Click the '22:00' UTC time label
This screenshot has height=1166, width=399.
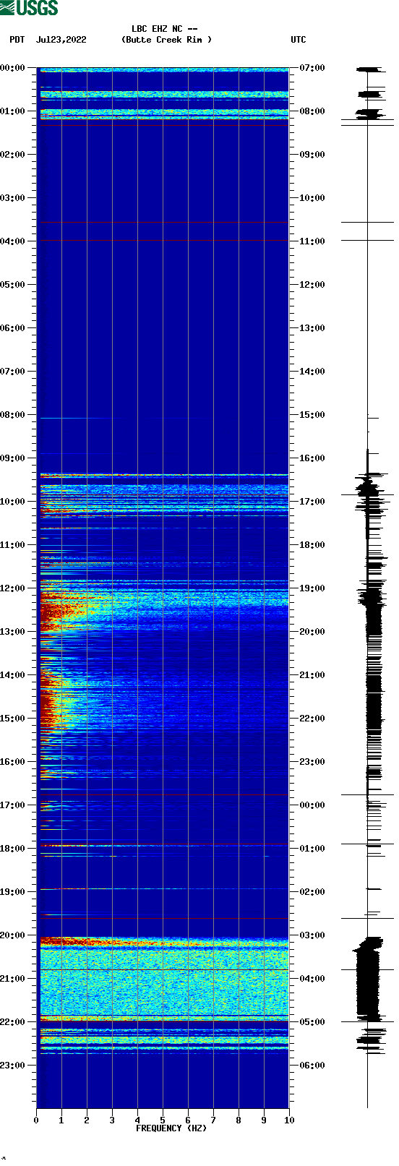click(x=312, y=719)
